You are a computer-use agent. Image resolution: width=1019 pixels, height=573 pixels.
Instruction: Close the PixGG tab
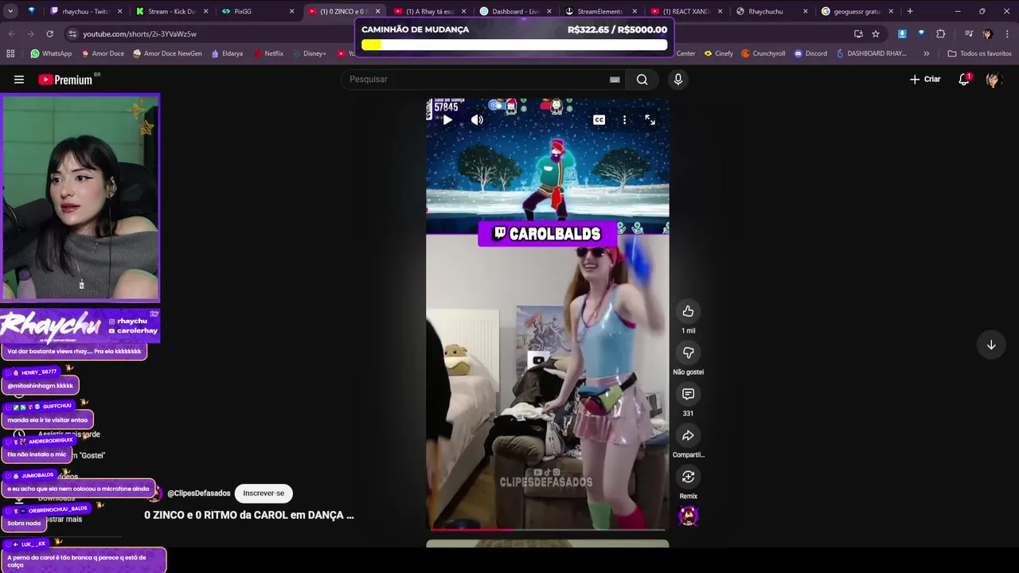point(291,11)
